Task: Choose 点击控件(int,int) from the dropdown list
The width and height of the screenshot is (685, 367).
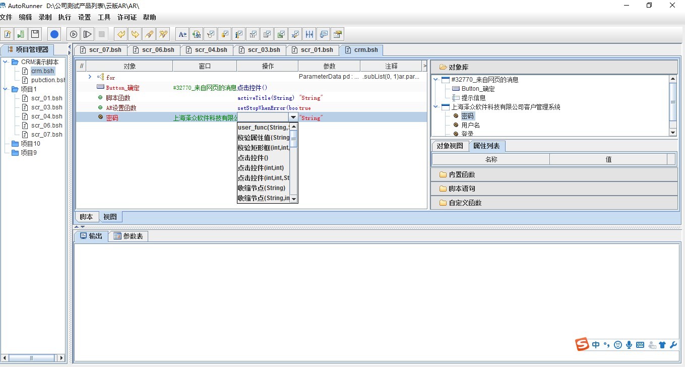Action: (x=263, y=168)
